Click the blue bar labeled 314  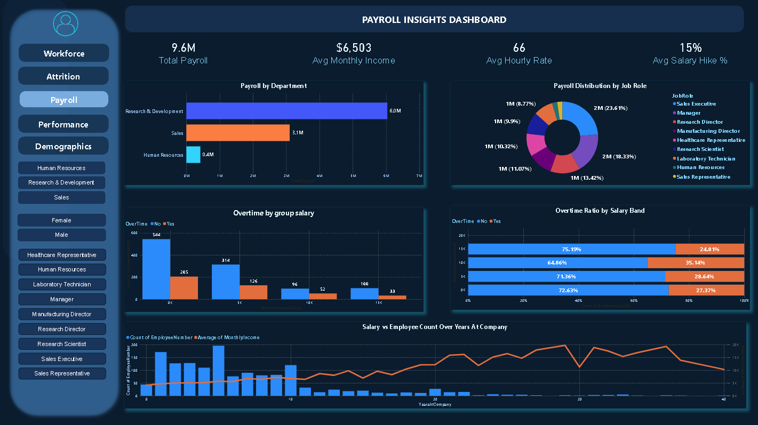(x=226, y=282)
